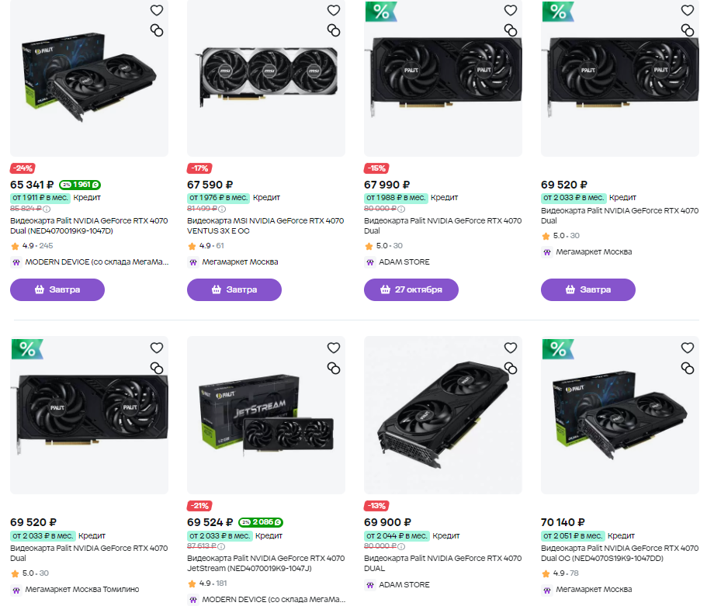Add MSI card to cart with Завтра button
The image size is (714, 606).
234,289
